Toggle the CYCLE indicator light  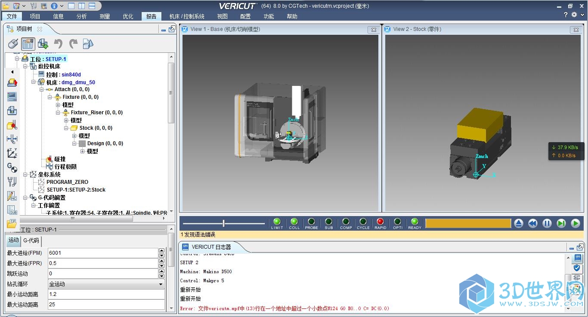363,222
